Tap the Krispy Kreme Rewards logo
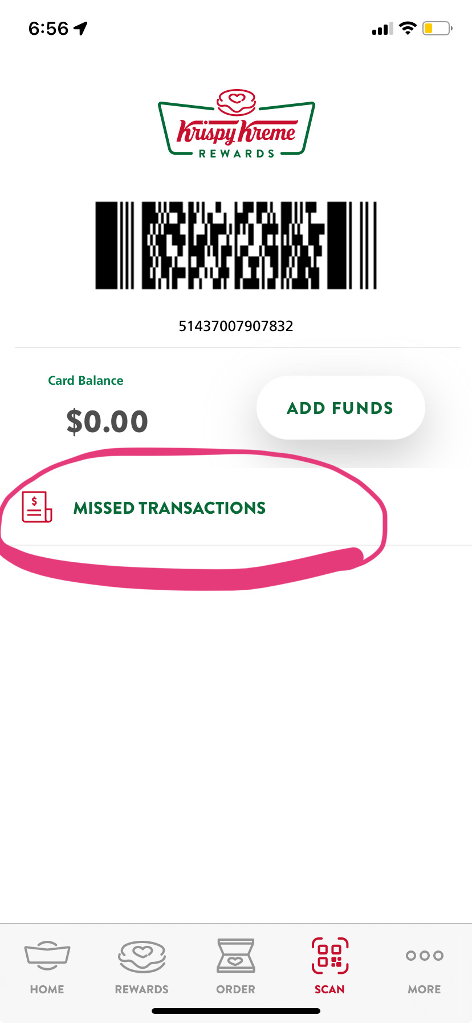The width and height of the screenshot is (472, 1023). [236, 124]
